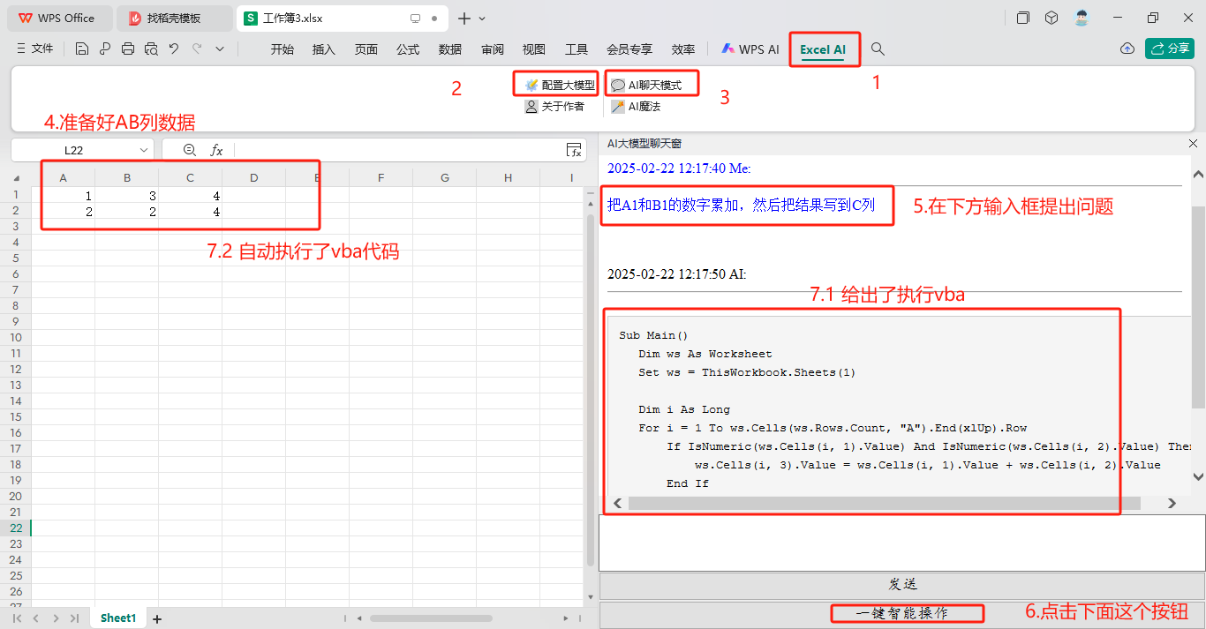The width and height of the screenshot is (1206, 629).
Task: Jump to first sheet navigation arrow
Action: click(x=18, y=618)
